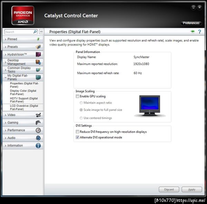Click the Performance gauge icon
207x204 pixels.
pyautogui.click(x=38, y=130)
